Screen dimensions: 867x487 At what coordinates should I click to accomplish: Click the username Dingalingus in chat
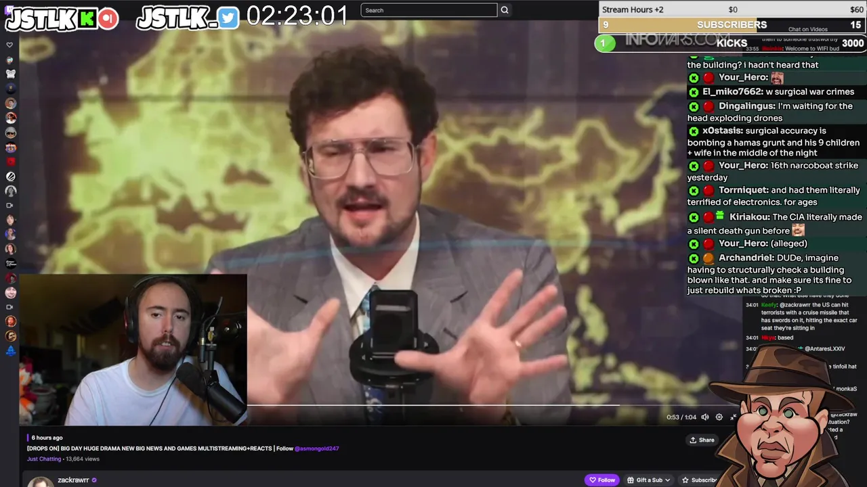click(747, 106)
